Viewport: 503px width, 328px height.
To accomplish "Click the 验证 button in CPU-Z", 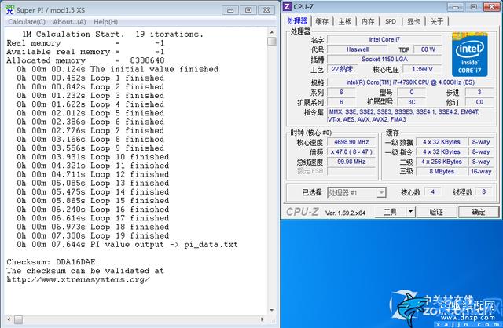I will point(436,212).
